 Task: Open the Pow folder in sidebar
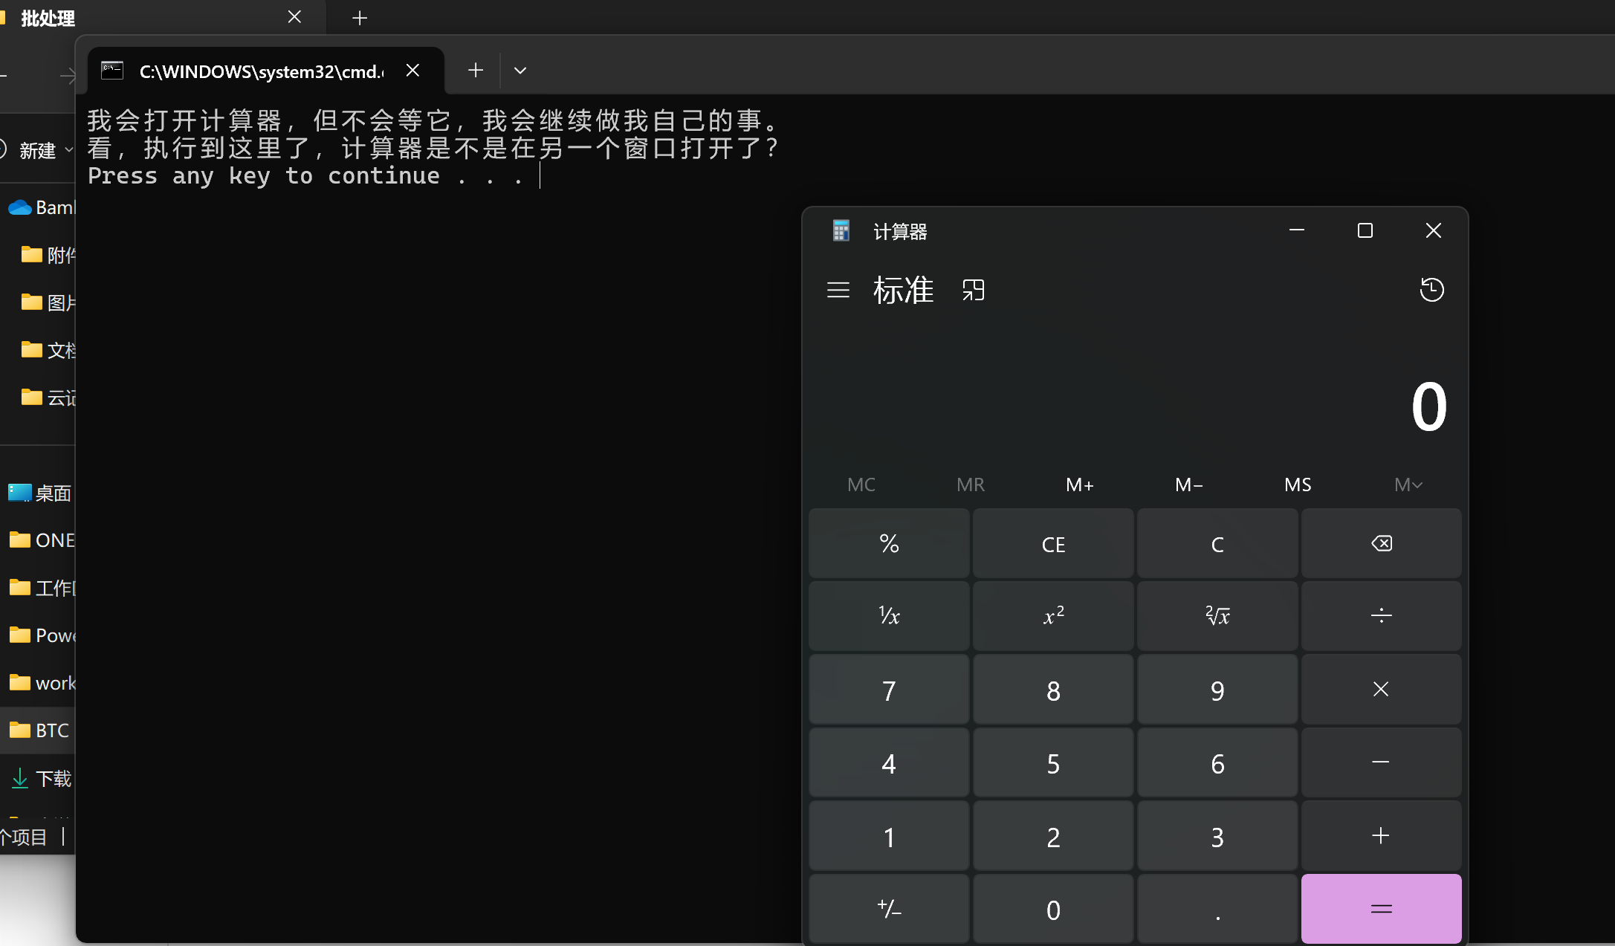(42, 635)
